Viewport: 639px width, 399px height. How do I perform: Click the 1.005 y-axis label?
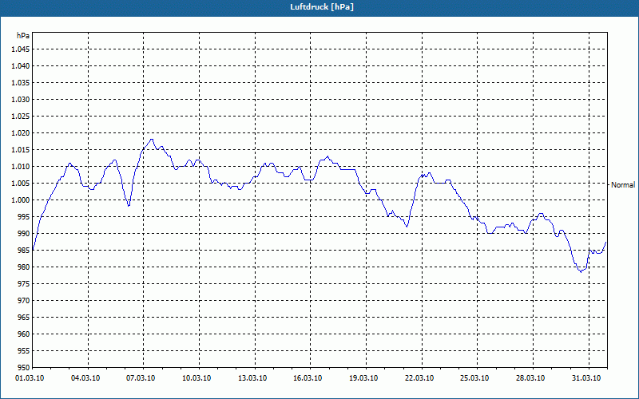[x=20, y=184]
